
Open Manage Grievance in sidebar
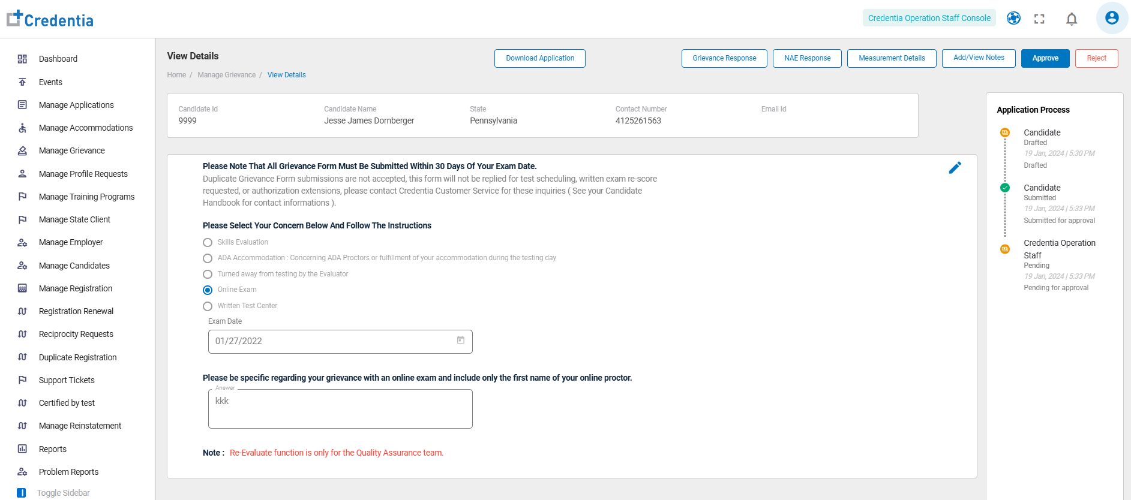coord(71,150)
